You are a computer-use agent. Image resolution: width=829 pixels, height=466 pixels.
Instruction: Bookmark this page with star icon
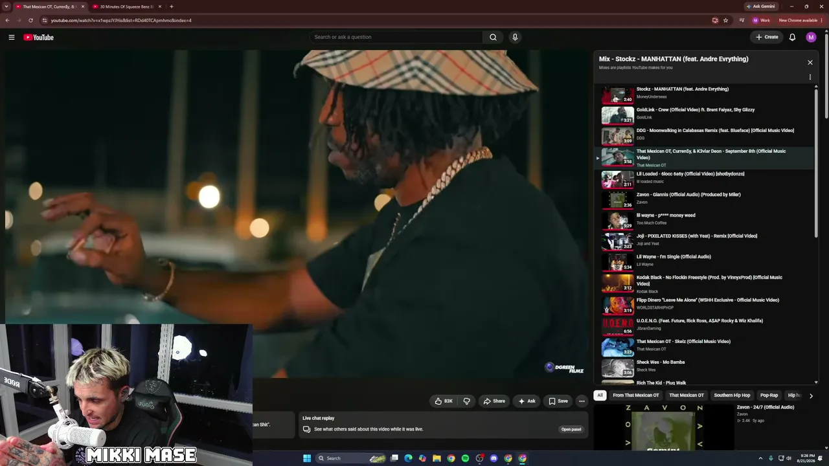[x=725, y=20]
